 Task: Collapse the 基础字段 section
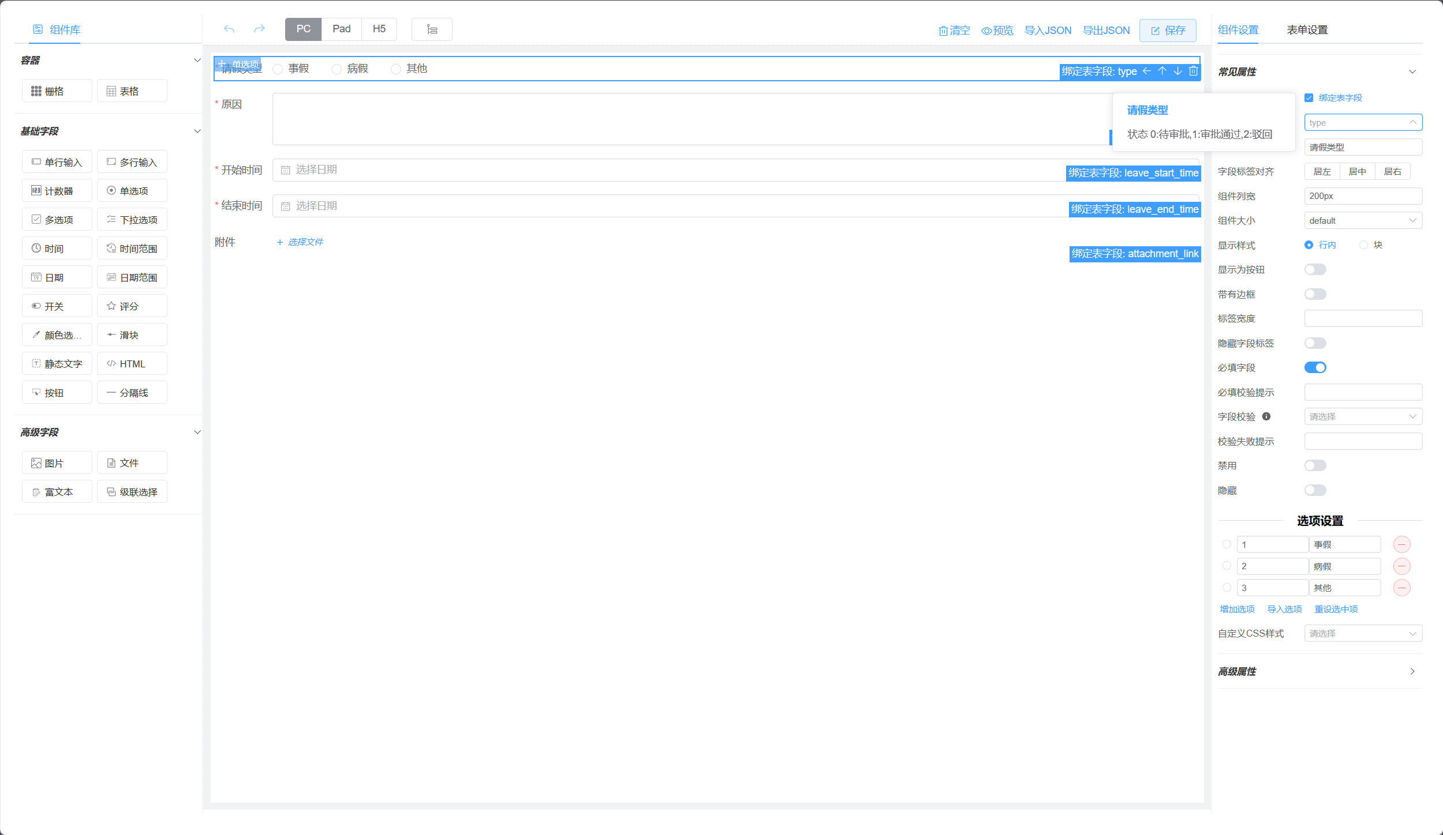197,131
